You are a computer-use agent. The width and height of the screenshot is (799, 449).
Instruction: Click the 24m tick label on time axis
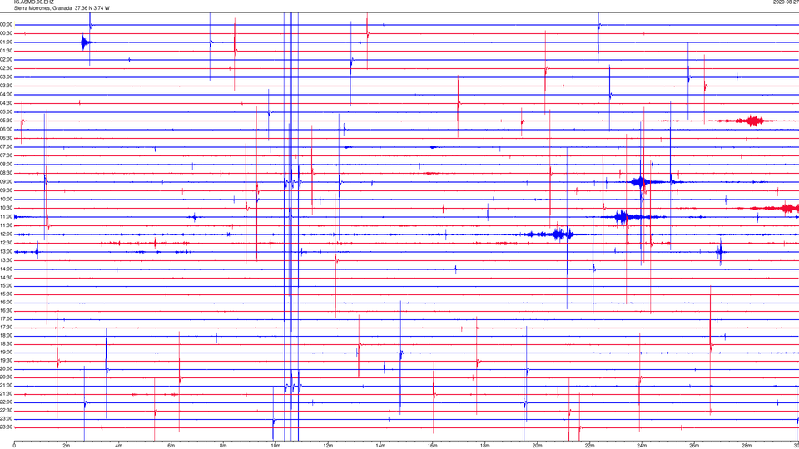(642, 446)
